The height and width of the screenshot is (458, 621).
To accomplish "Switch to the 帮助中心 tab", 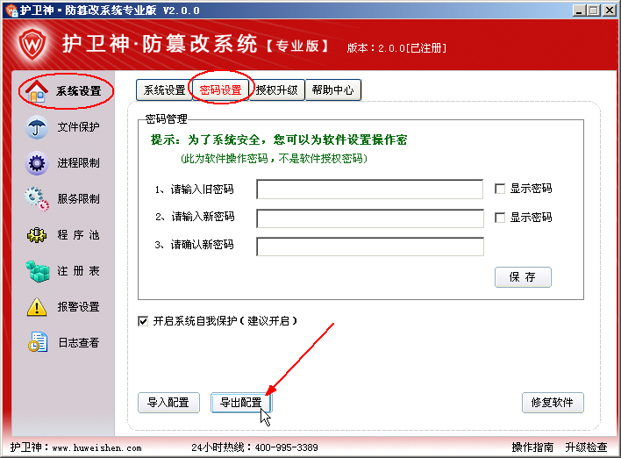I will tap(333, 90).
